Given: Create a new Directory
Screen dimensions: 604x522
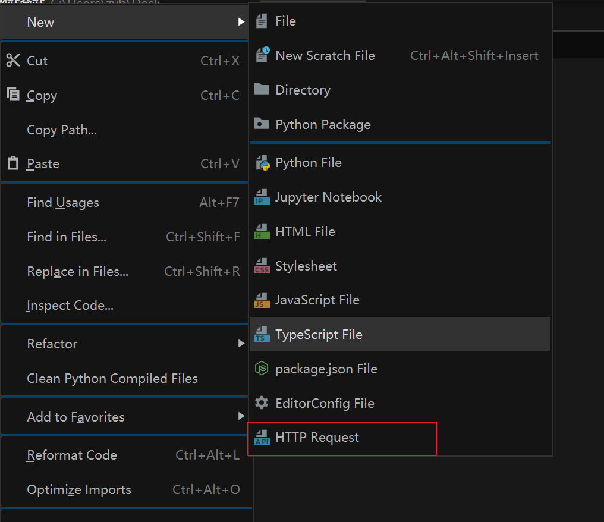Looking at the screenshot, I should (400, 90).
